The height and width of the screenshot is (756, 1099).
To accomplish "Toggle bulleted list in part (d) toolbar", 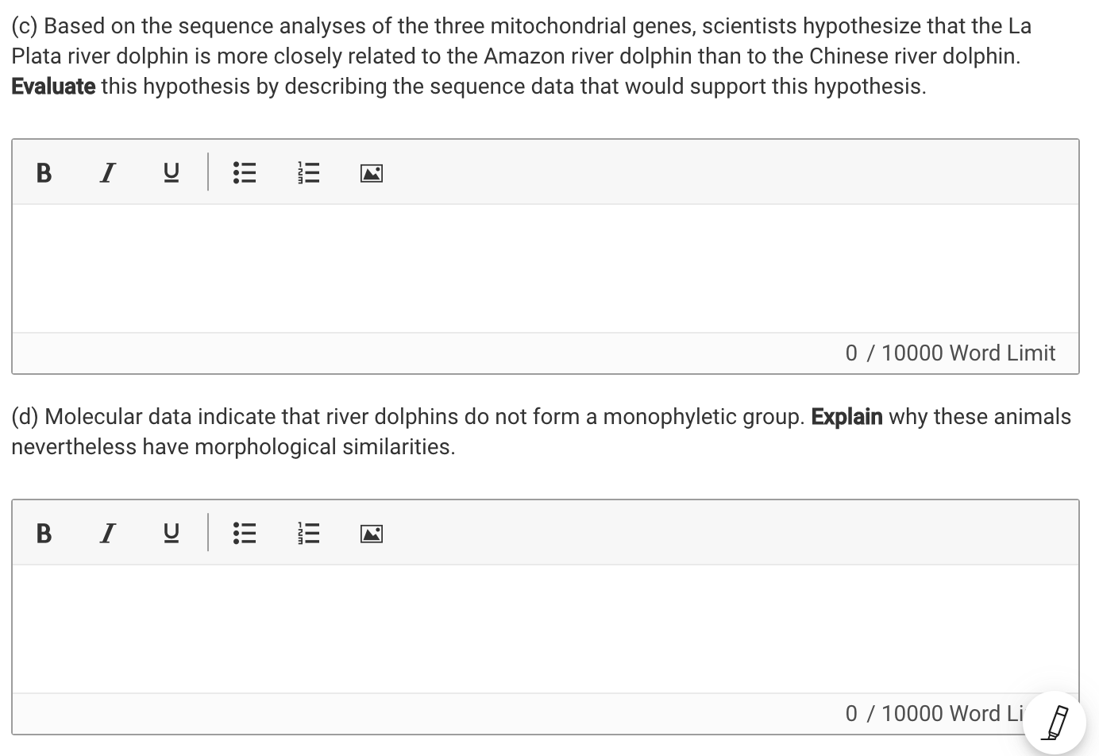I will tap(245, 533).
